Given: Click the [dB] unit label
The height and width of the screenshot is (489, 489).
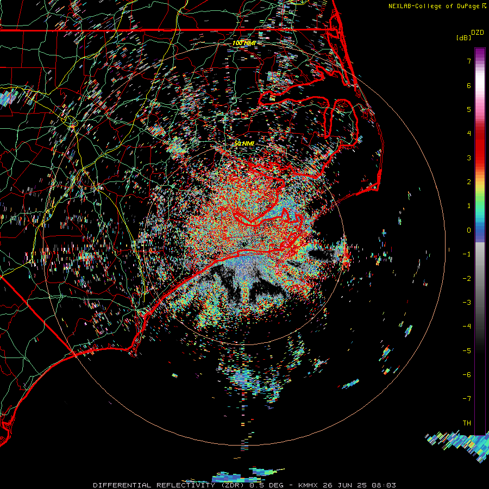Looking at the screenshot, I should (x=464, y=37).
